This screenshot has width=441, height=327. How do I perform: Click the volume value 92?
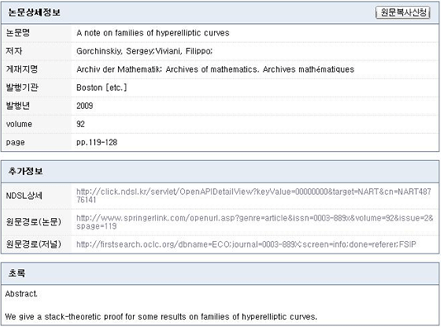pos(80,125)
